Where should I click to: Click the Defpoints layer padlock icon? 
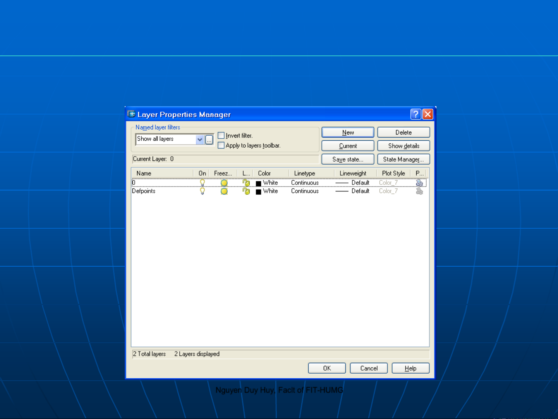click(x=246, y=191)
